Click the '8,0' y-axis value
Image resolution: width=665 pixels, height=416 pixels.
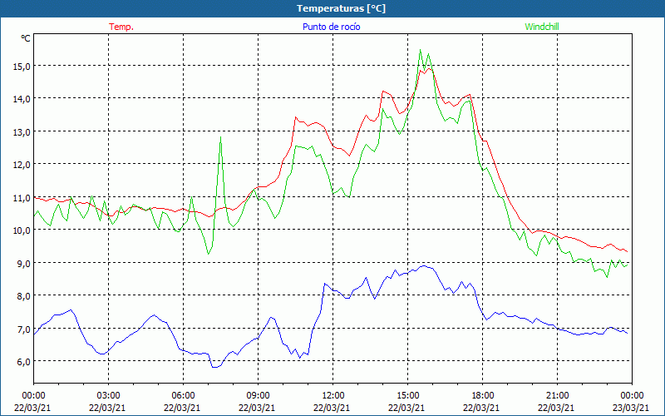pyautogui.click(x=24, y=296)
